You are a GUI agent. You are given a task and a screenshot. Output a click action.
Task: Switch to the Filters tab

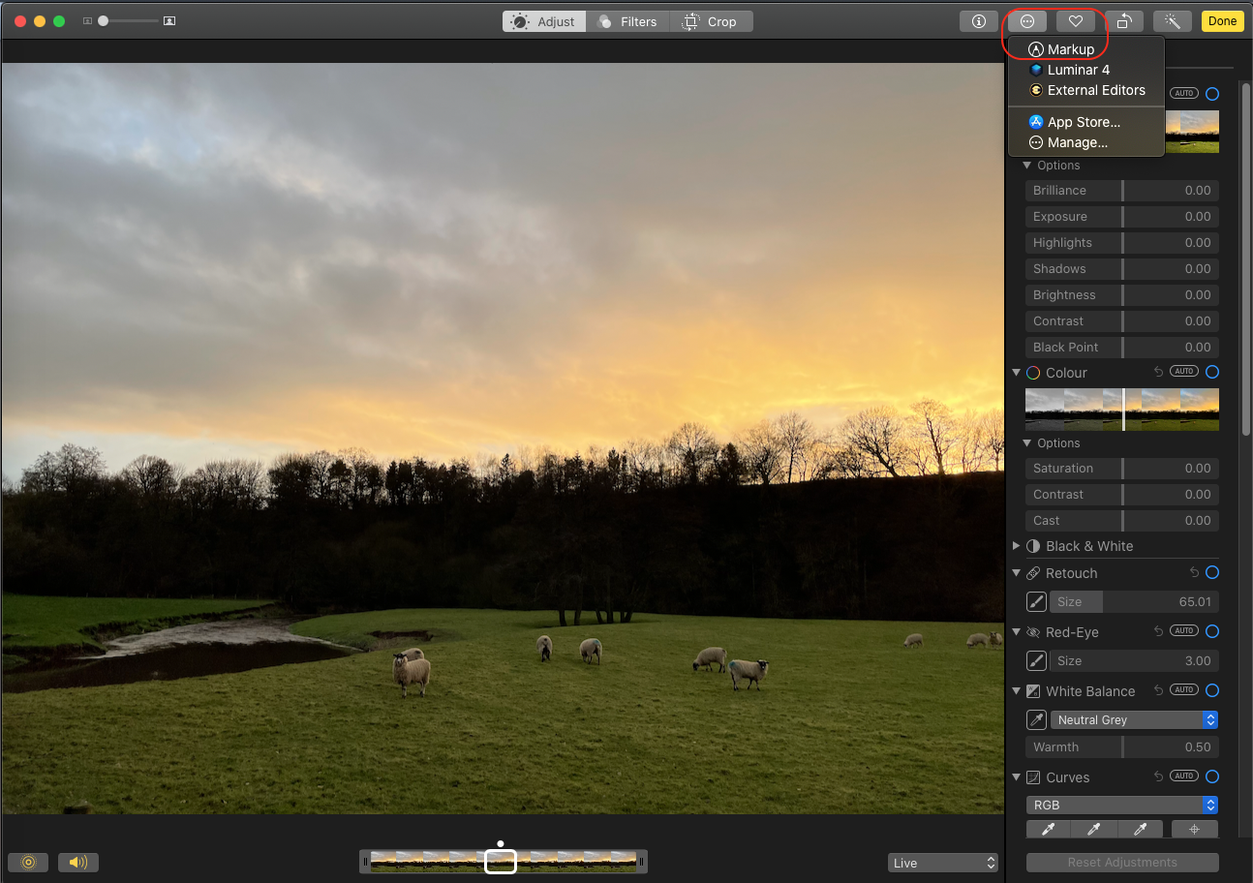pos(627,20)
